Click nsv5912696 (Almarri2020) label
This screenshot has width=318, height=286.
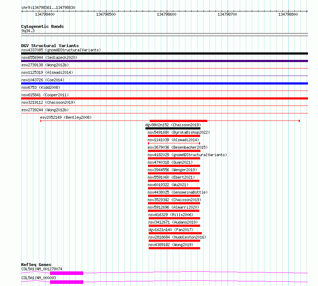tap(173, 207)
